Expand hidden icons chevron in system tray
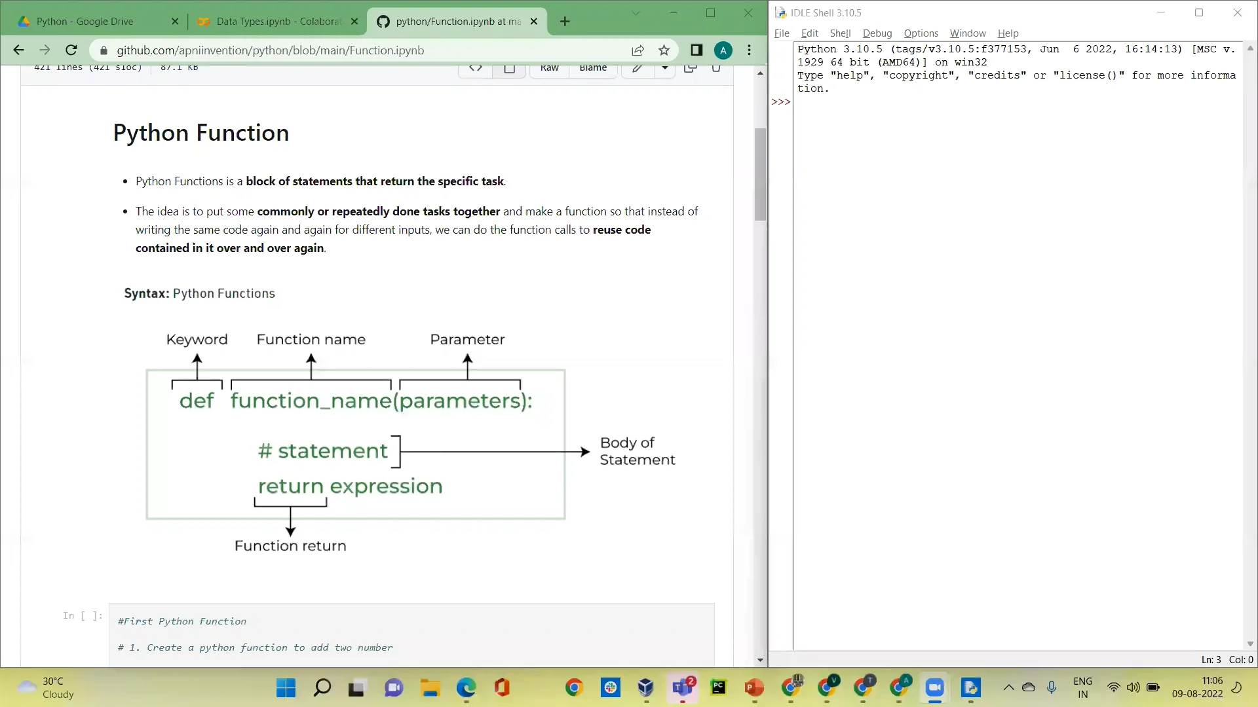 click(x=1009, y=688)
